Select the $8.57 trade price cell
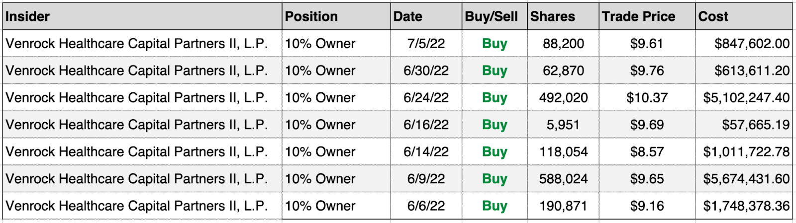The height and width of the screenshot is (223, 796). click(x=647, y=151)
